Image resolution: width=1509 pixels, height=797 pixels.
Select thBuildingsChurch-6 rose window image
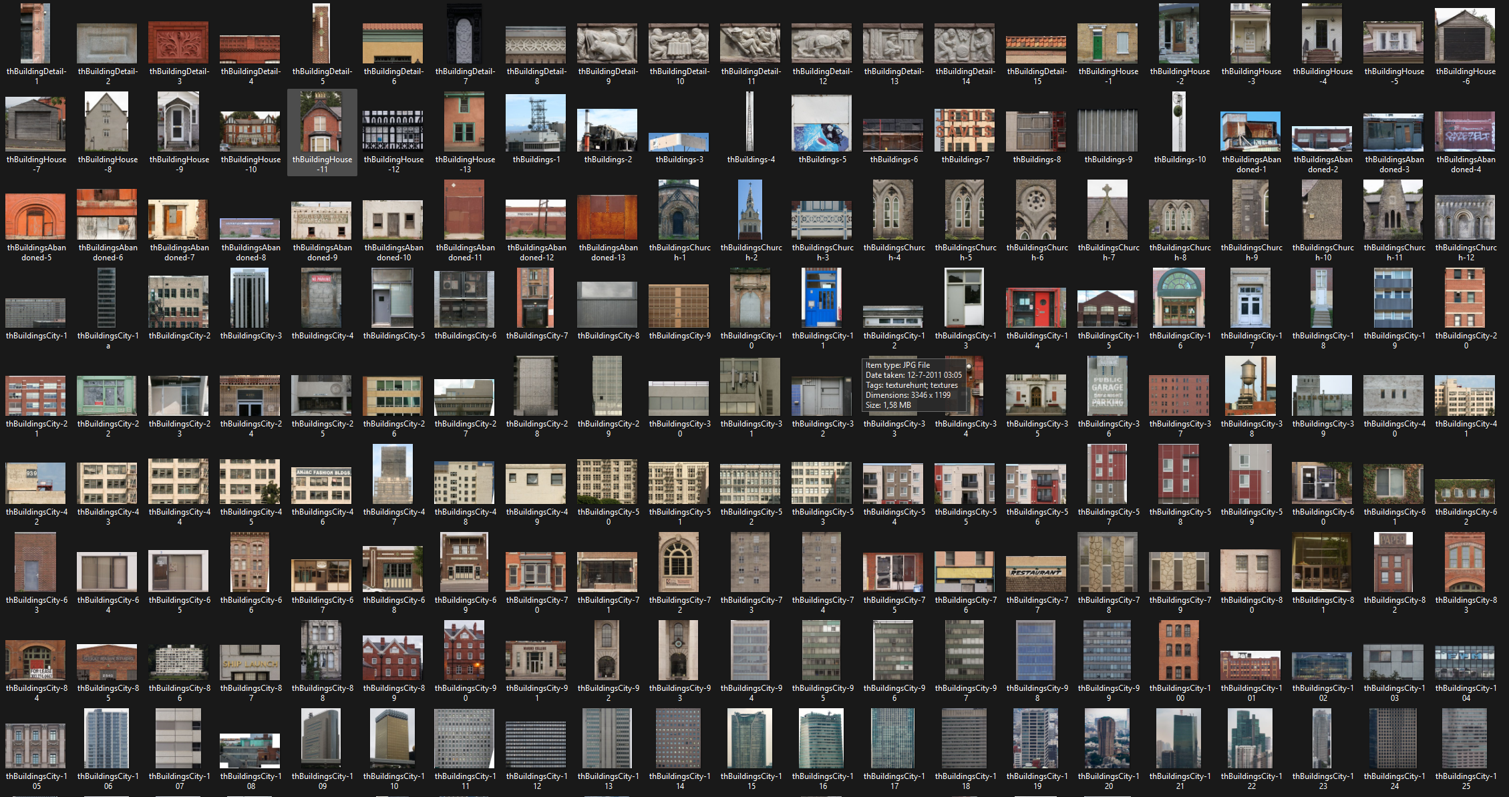1036,210
